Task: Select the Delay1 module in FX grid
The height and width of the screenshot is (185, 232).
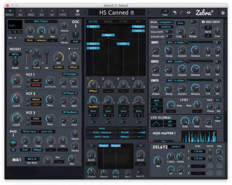Action: click(x=103, y=146)
